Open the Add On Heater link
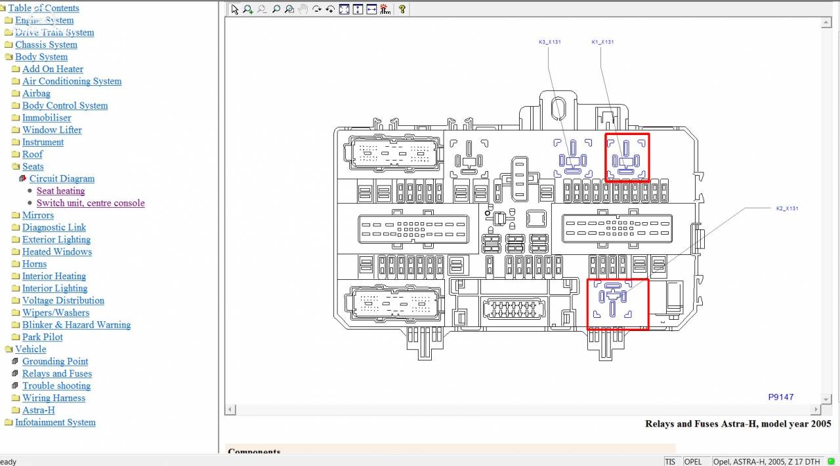This screenshot has width=840, height=466. [x=52, y=69]
